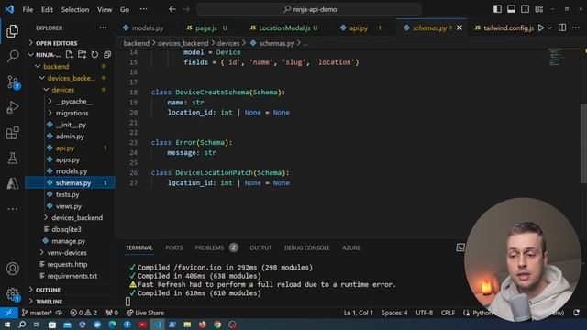Viewport: 587px width, 330px height.
Task: Click the ninja-api-demo command center search
Action: (x=309, y=9)
